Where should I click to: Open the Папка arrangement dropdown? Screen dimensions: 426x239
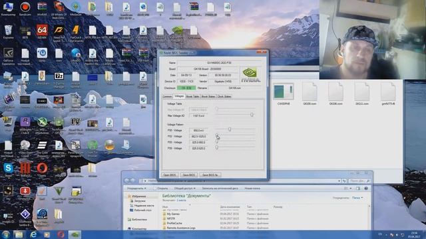pyautogui.click(x=357, y=198)
